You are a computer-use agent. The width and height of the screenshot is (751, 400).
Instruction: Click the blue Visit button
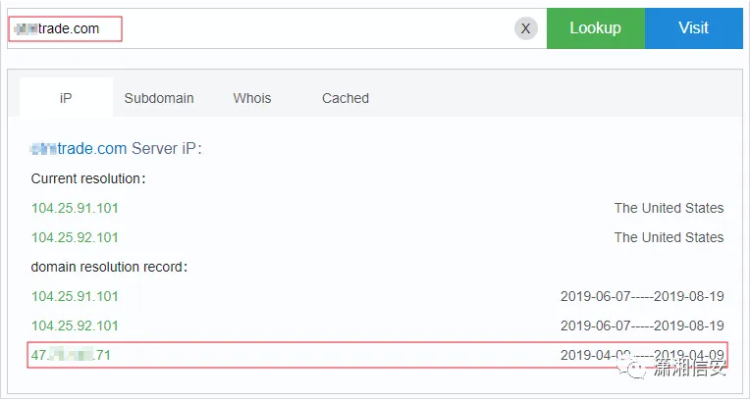693,28
